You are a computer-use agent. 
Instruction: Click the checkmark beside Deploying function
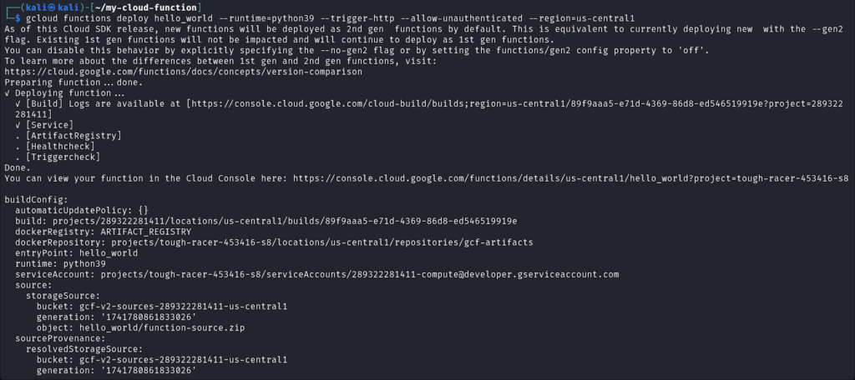7,93
